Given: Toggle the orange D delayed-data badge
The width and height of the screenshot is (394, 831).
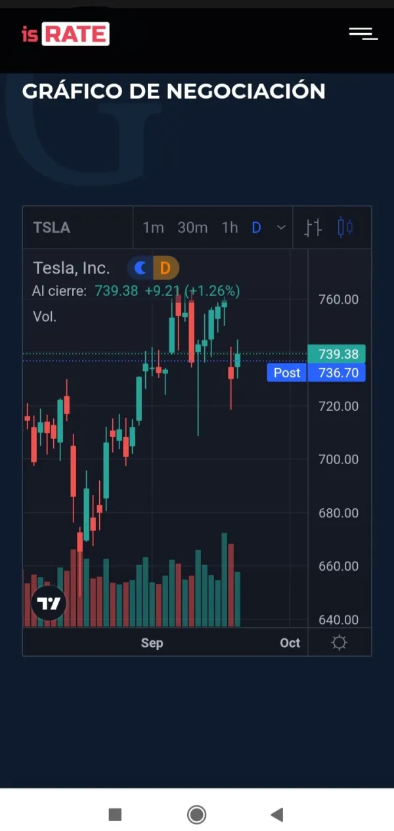Looking at the screenshot, I should 165,268.
